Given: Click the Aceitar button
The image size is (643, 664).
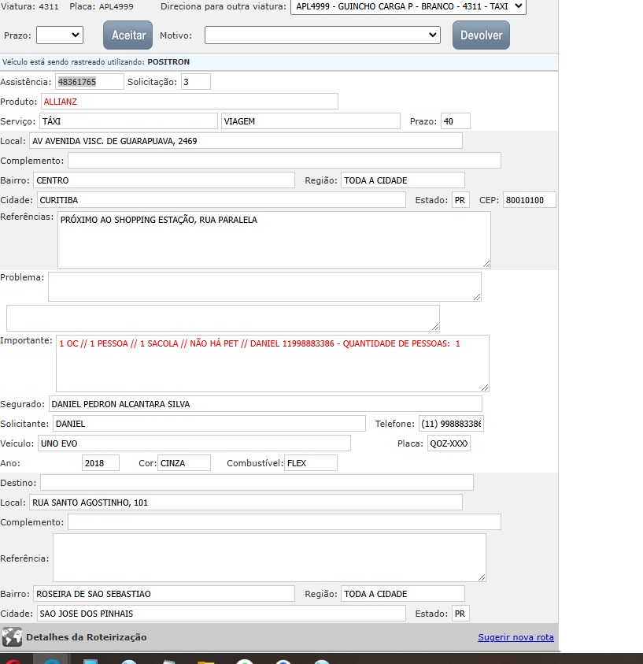Looking at the screenshot, I should tap(127, 35).
